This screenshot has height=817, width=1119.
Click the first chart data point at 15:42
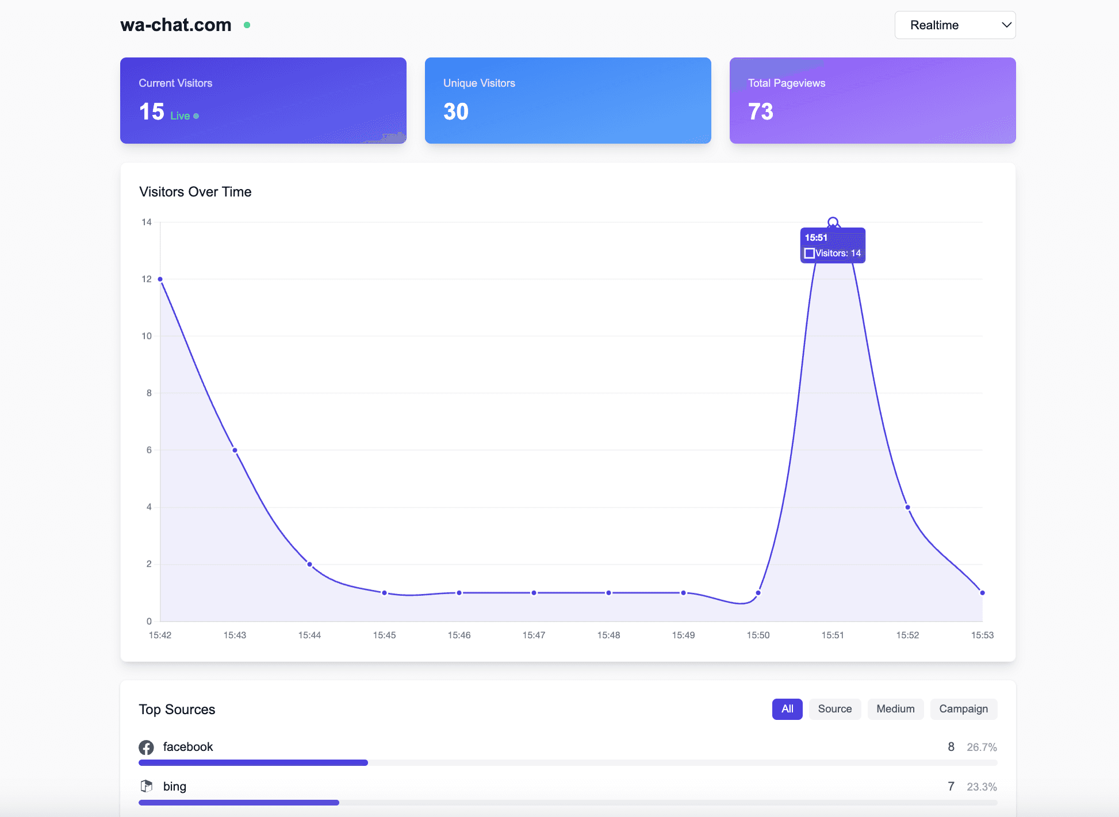pyautogui.click(x=160, y=279)
